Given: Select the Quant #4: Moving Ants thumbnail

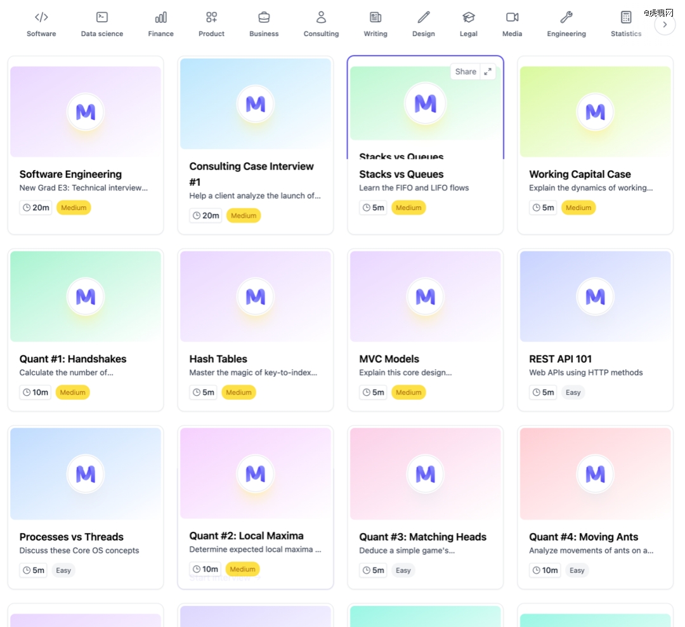Looking at the screenshot, I should click(x=595, y=473).
